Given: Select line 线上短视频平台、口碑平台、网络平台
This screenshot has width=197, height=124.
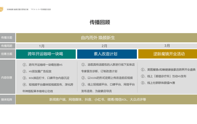Looking at the screenshot, I should 108,84.
